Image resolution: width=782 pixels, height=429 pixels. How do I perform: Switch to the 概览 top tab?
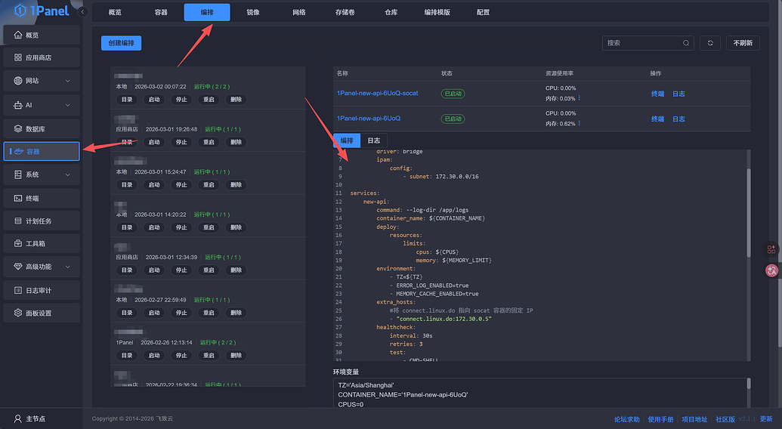(115, 12)
